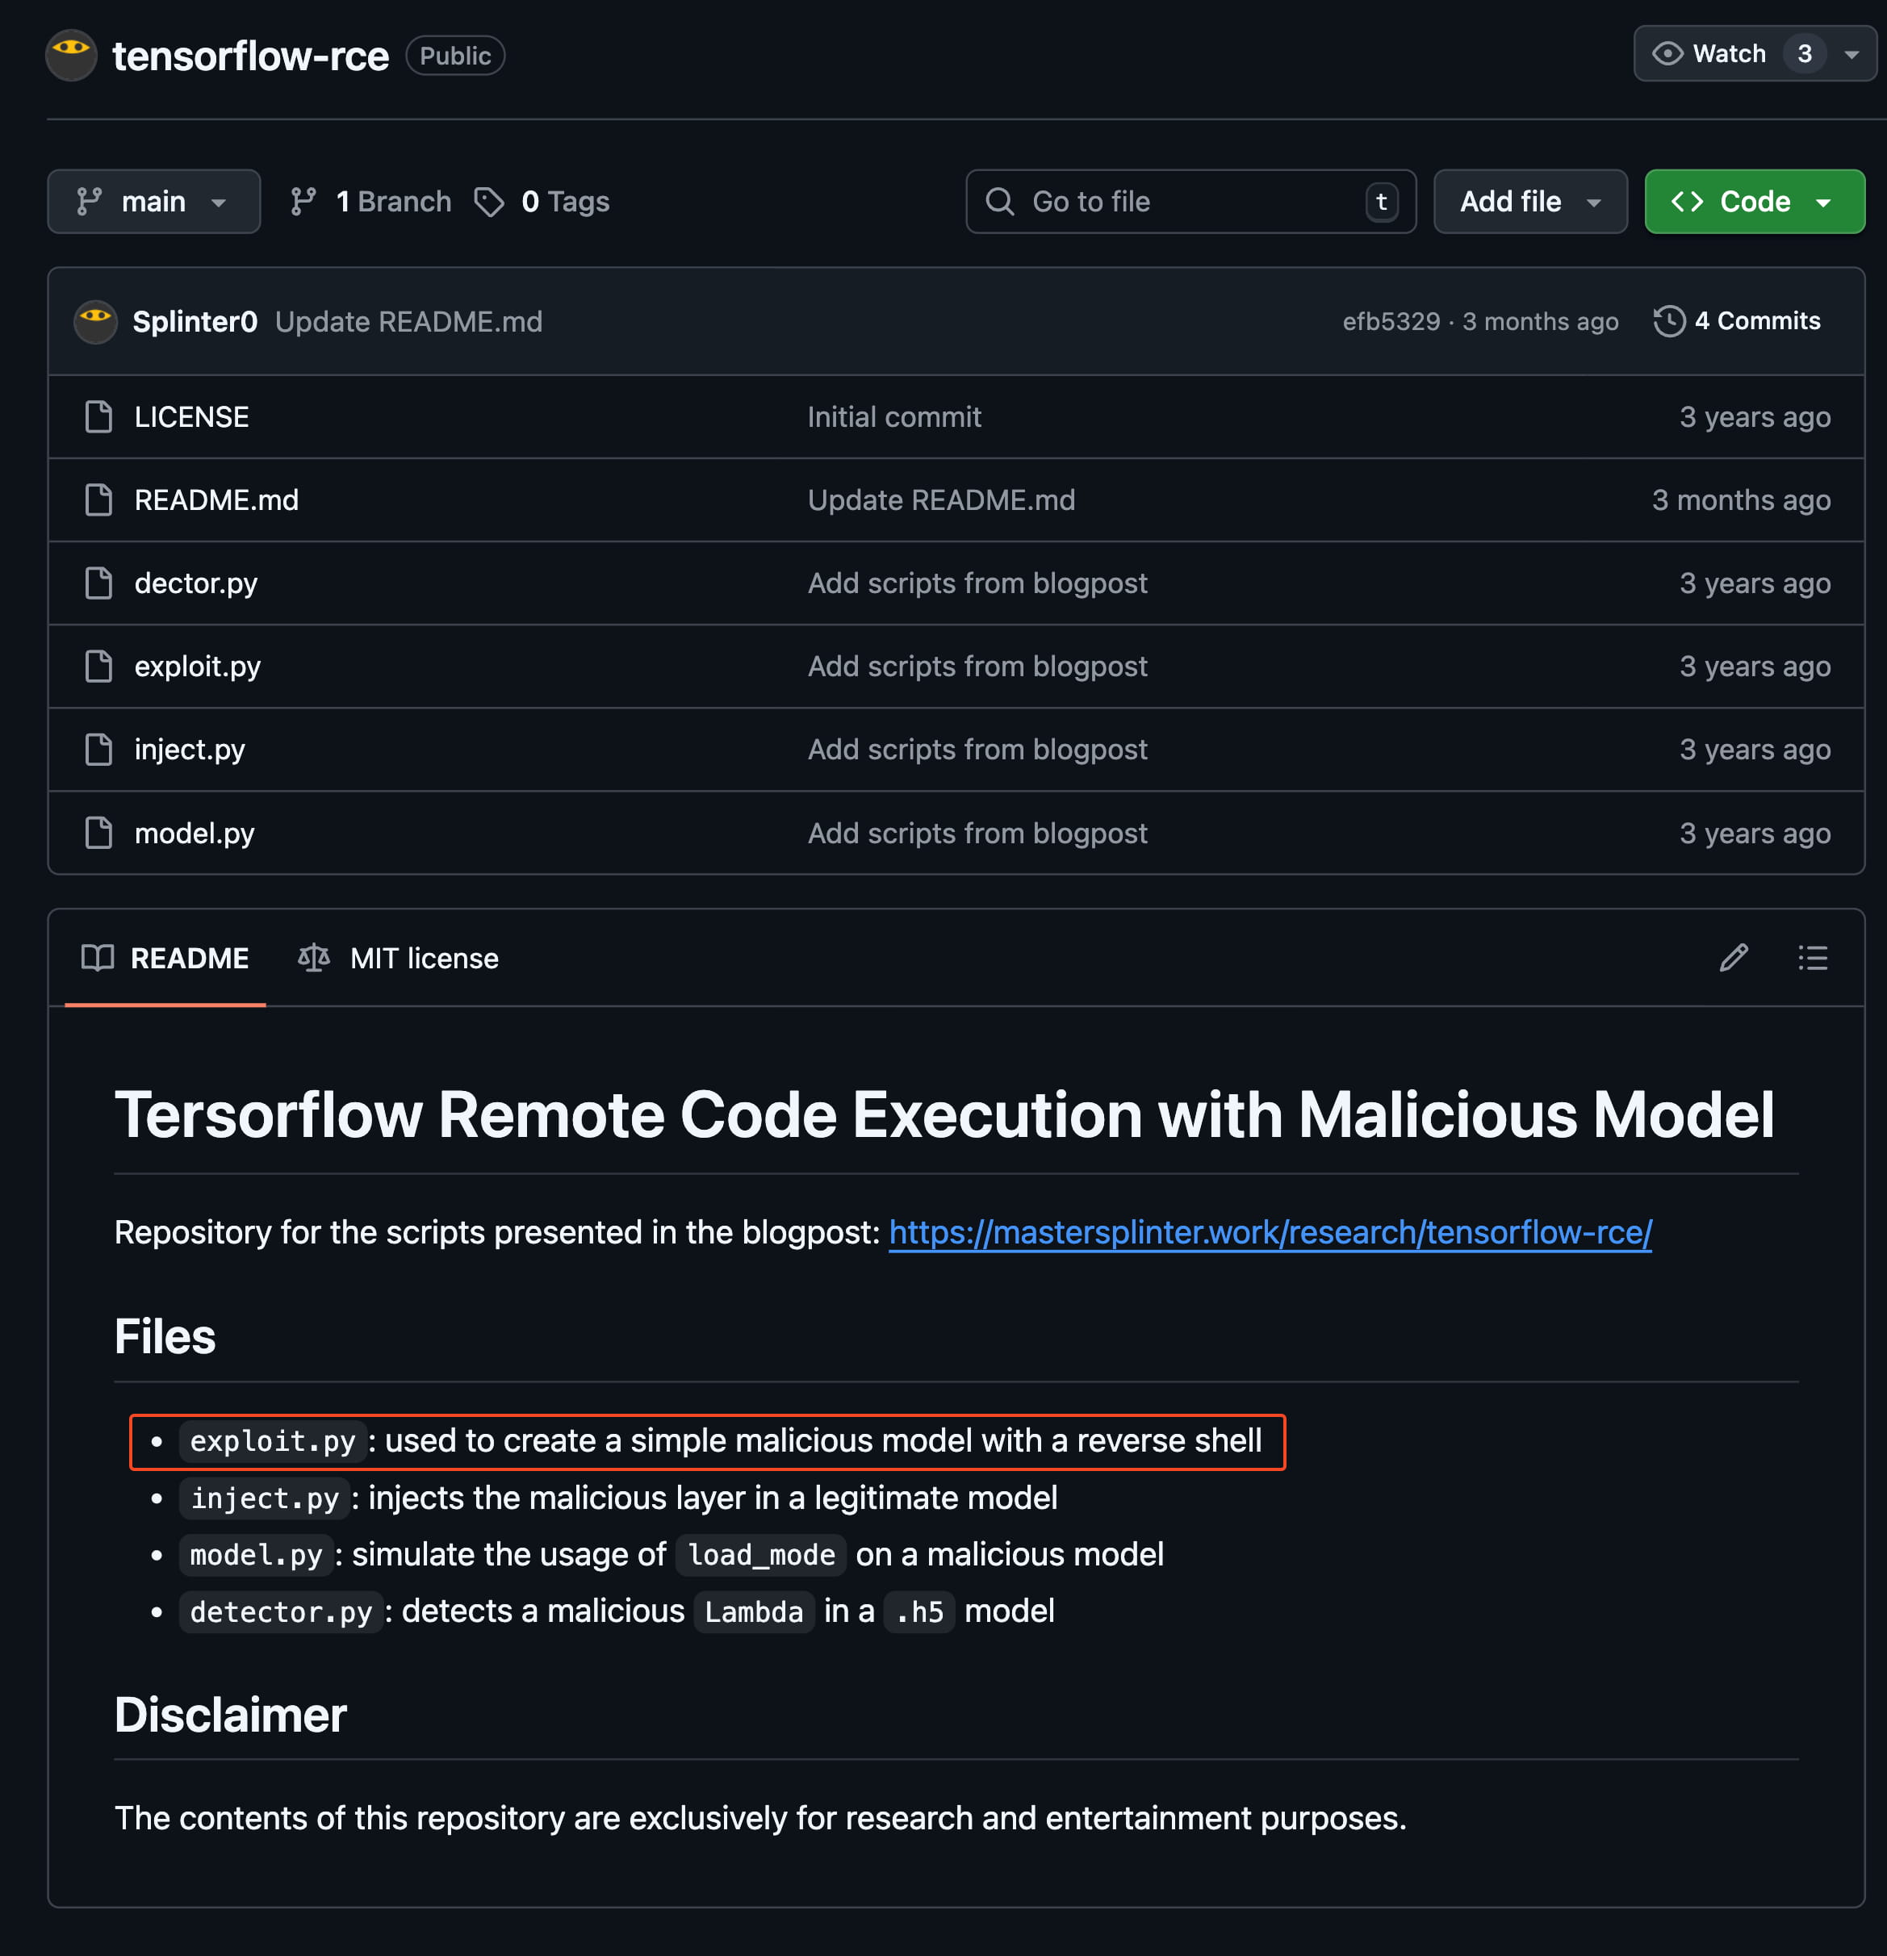The height and width of the screenshot is (1956, 1887).
Task: Click the Watch eye button
Action: tap(1709, 54)
